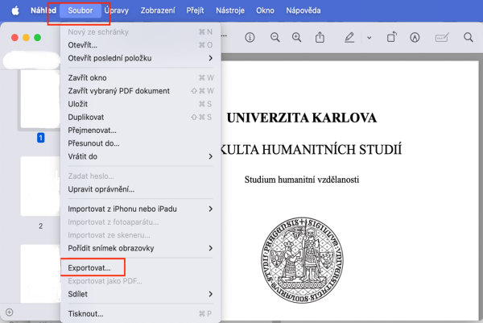
Task: Select 'Tisknout...' menu entry
Action: click(85, 313)
